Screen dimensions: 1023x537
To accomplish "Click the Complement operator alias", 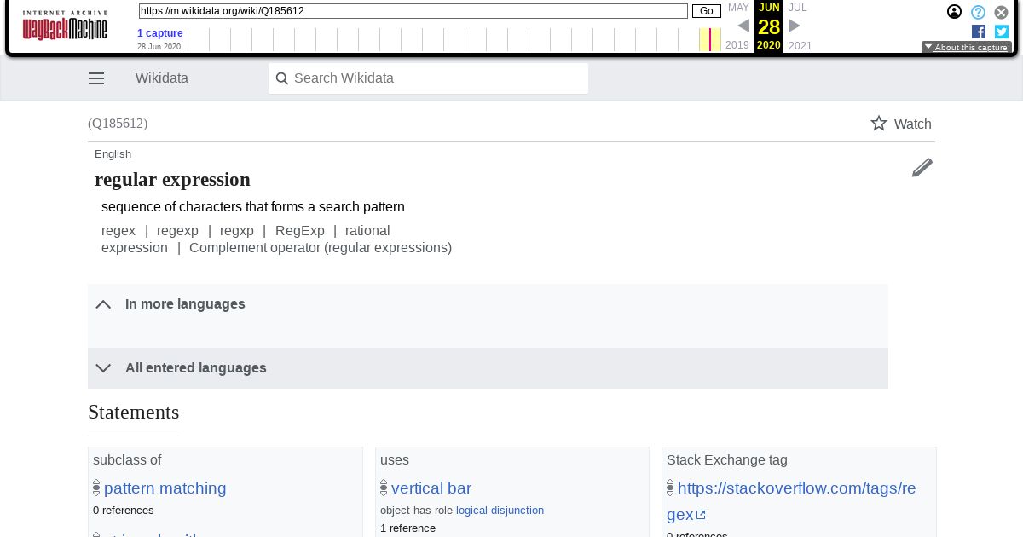I will coord(321,248).
